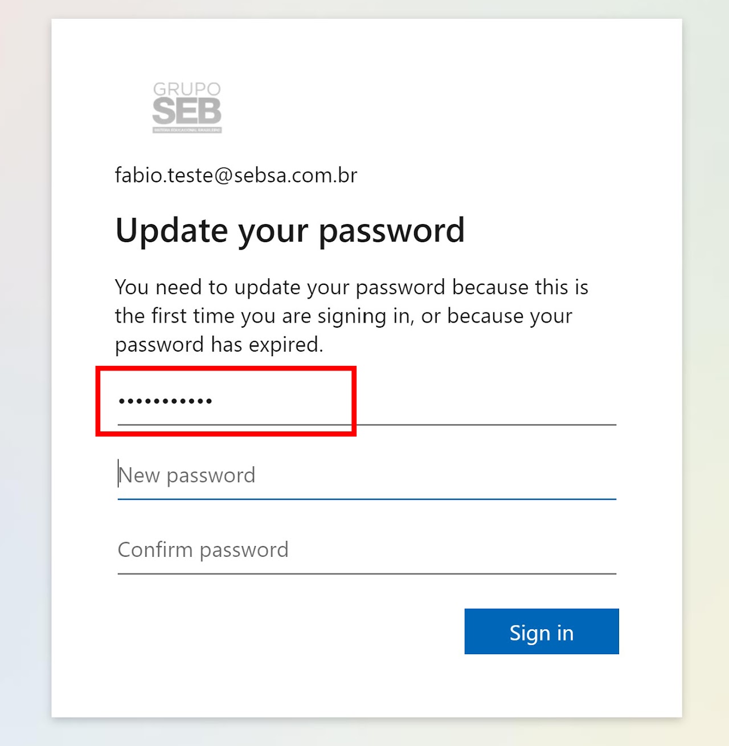Click the fabio.teste@sebsa.com.br email address
Viewport: 729px width, 746px height.
tap(236, 176)
